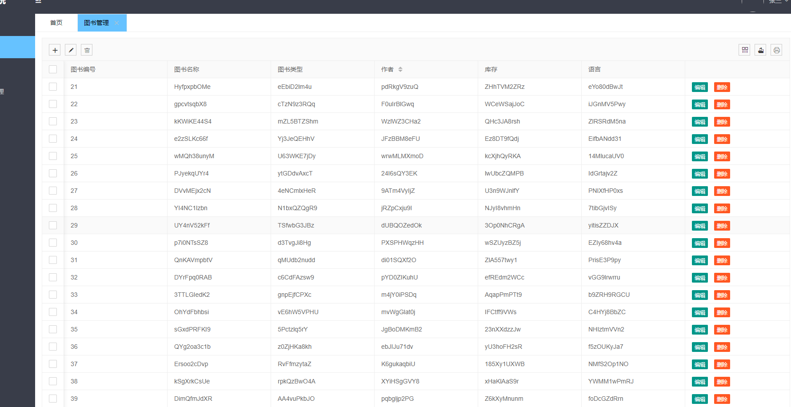Click 删除 for row 37
Screen dimensions: 791x407
pyautogui.click(x=722, y=364)
